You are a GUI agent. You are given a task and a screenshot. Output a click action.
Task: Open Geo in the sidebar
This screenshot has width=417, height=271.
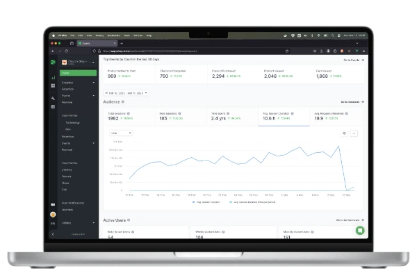click(x=68, y=129)
